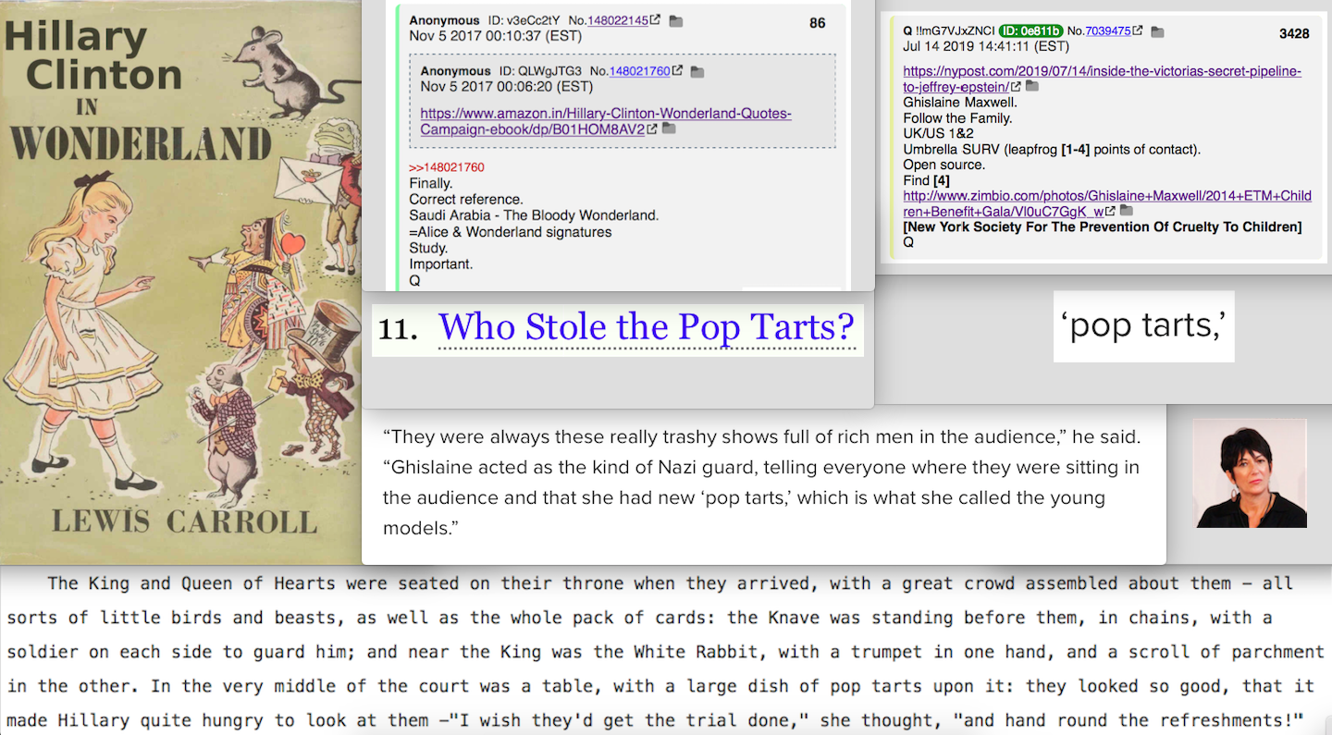Image resolution: width=1332 pixels, height=735 pixels.
Task: Open quoted post number 148021760 link
Action: [639, 71]
